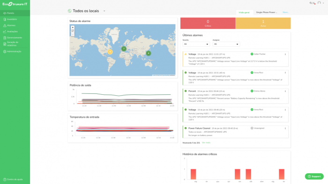Select the yellow Aviso alarm count tile
Image resolution: width=328 pixels, height=184 pixels.
pyautogui.click(x=263, y=23)
